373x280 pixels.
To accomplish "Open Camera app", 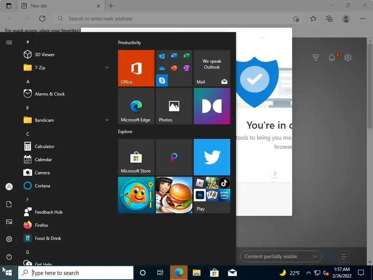I will pos(67,172).
